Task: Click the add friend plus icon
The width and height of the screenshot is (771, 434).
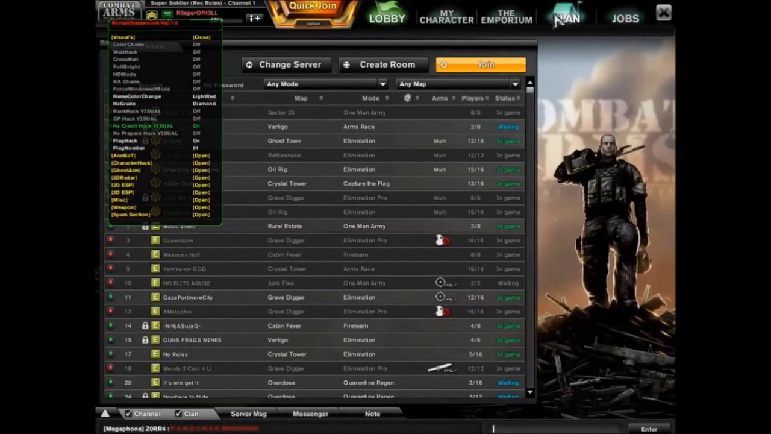Action: pos(254,18)
